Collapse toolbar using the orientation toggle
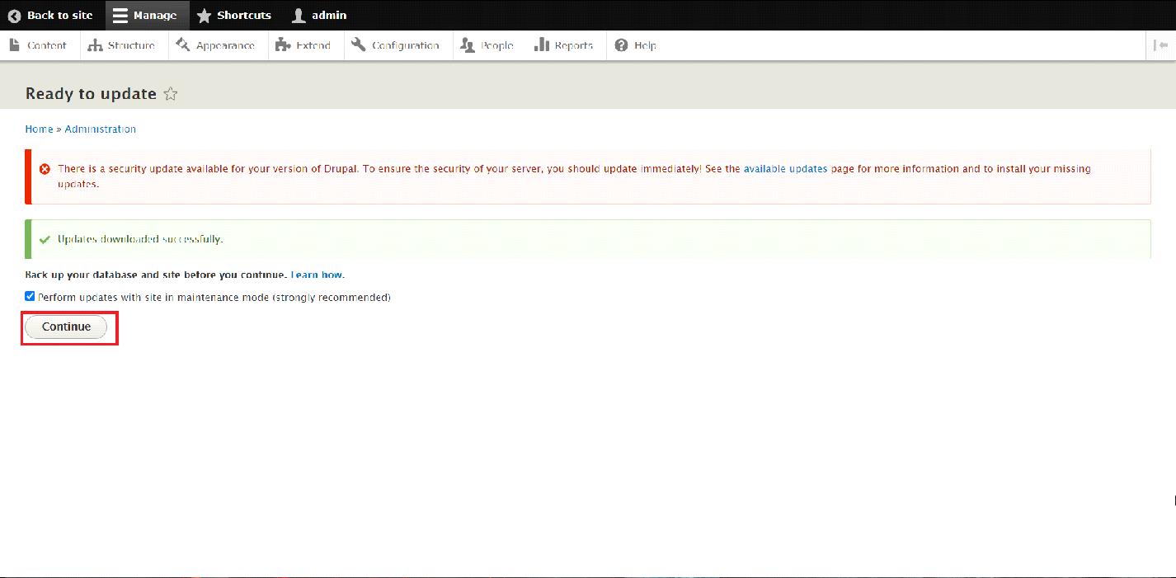1176x578 pixels. pyautogui.click(x=1161, y=45)
